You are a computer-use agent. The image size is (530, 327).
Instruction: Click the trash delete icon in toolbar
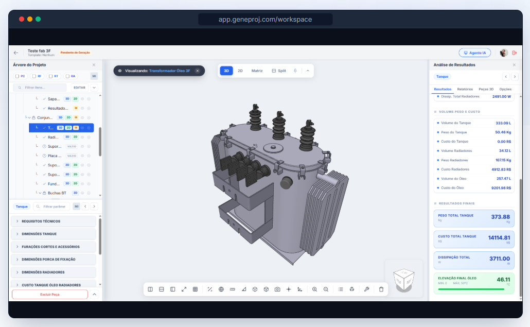coord(381,289)
